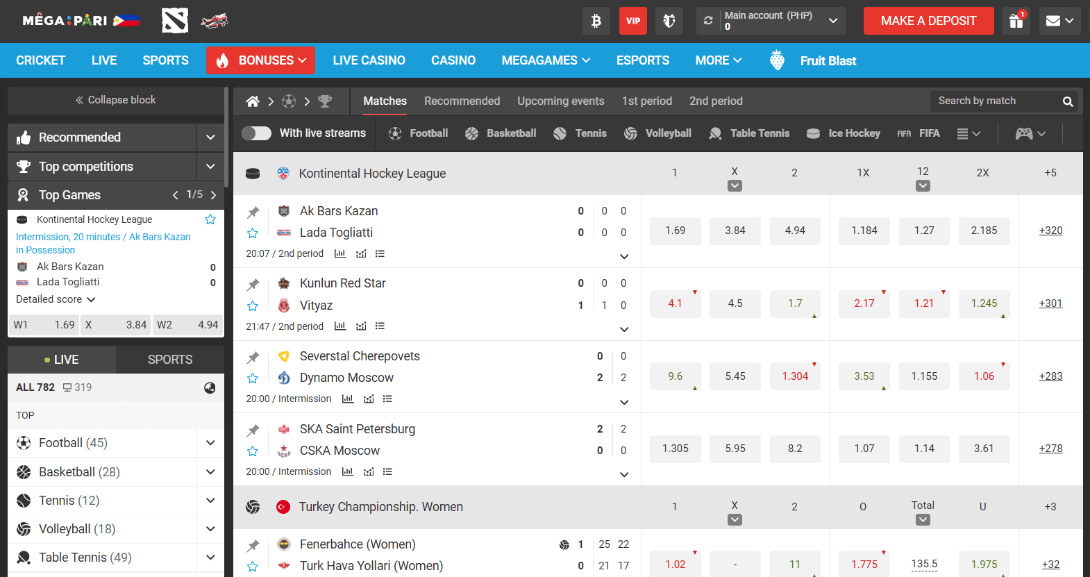
Task: Open the more sports list dropdown
Action: 969,133
